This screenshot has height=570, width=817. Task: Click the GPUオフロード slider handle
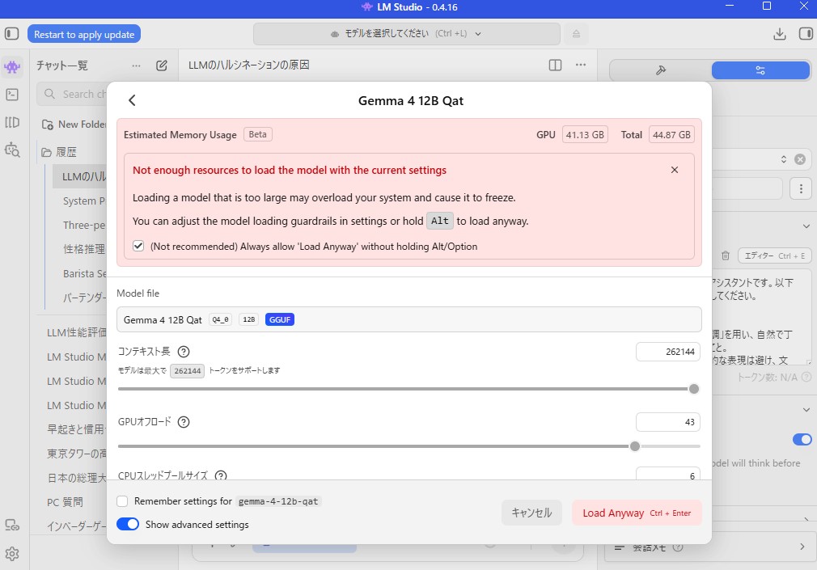click(635, 446)
